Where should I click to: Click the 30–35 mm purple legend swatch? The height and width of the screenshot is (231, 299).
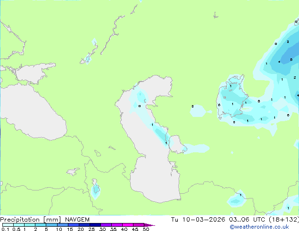click(x=106, y=225)
